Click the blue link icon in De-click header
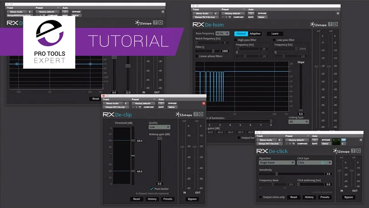This screenshot has height=208, width=369. click(x=343, y=140)
